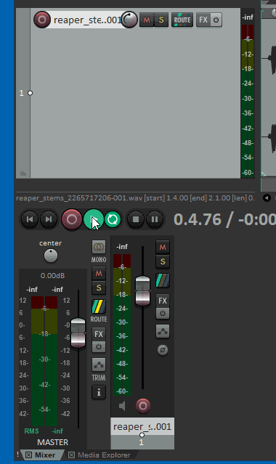Click master TRIM automation mode label
276x464 pixels.
pos(99,378)
